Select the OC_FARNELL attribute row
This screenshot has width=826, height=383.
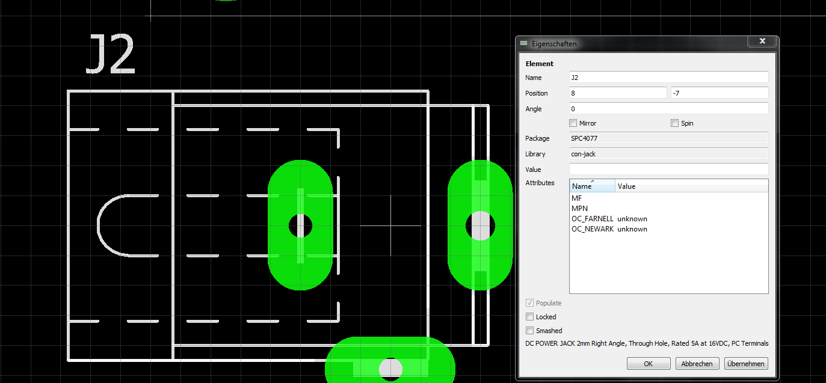click(x=668, y=219)
